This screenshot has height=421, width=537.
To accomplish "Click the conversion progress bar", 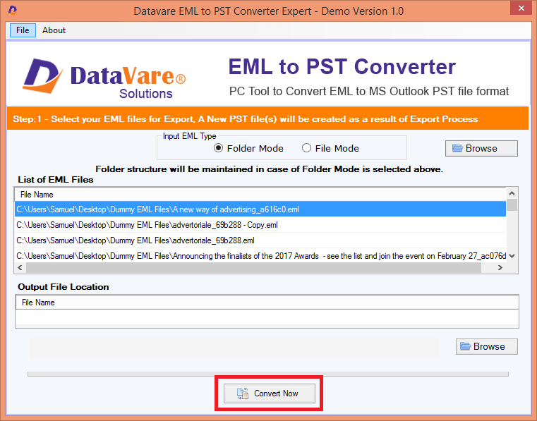I will point(268,374).
